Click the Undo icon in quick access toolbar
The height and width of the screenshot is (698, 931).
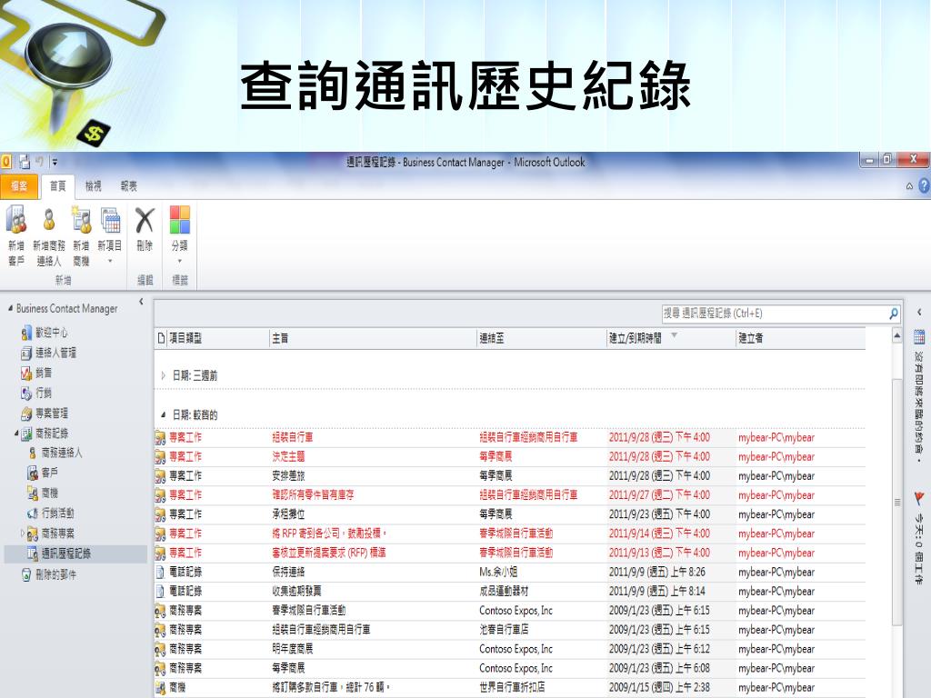coord(39,162)
